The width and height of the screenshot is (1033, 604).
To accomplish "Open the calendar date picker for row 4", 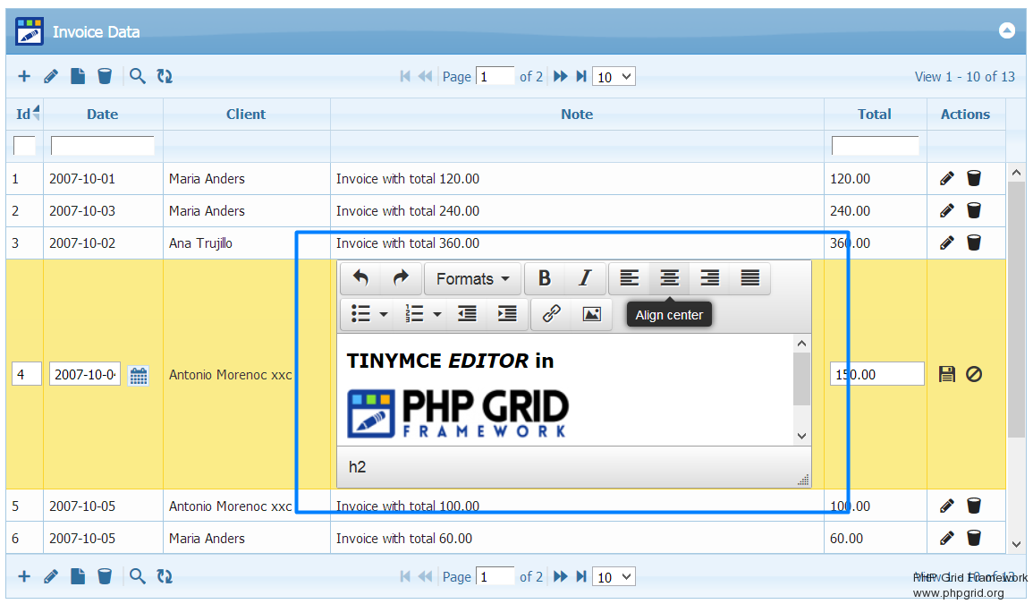I will (139, 375).
